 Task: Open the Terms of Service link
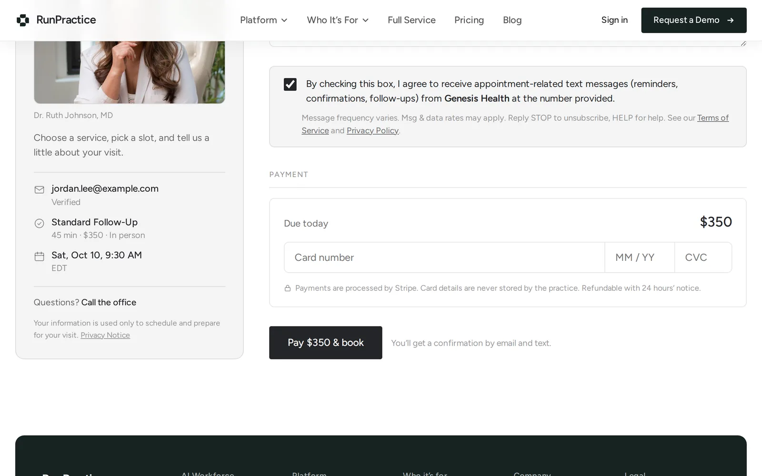(713, 118)
